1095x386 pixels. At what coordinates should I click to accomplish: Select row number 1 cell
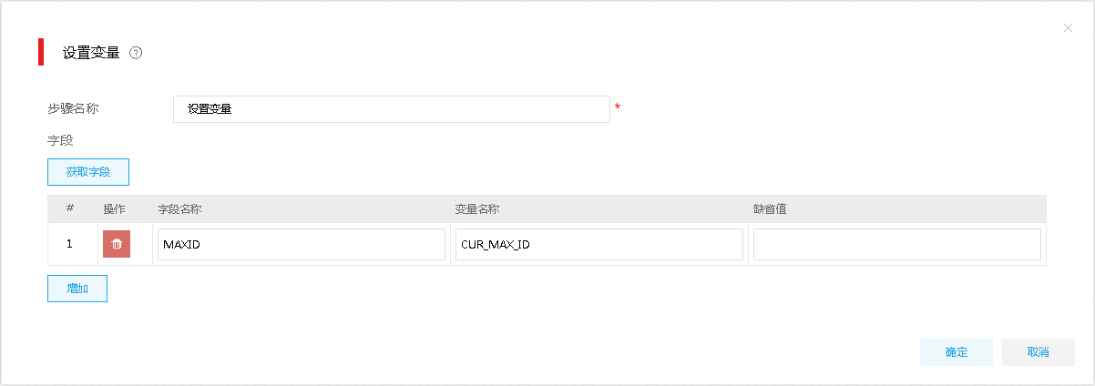point(70,244)
